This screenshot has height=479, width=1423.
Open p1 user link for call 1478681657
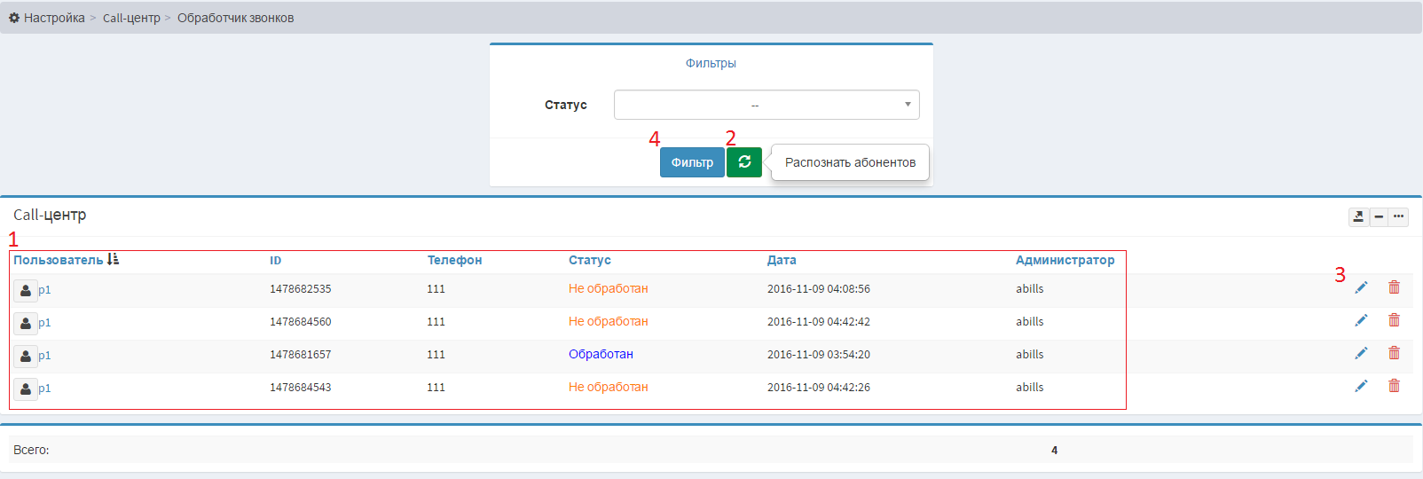coord(44,356)
